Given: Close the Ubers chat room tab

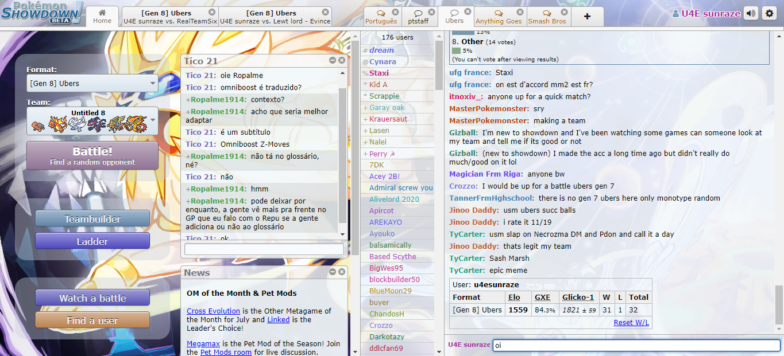Looking at the screenshot, I should coord(468,11).
